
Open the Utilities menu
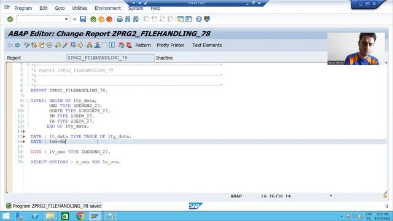click(x=80, y=8)
